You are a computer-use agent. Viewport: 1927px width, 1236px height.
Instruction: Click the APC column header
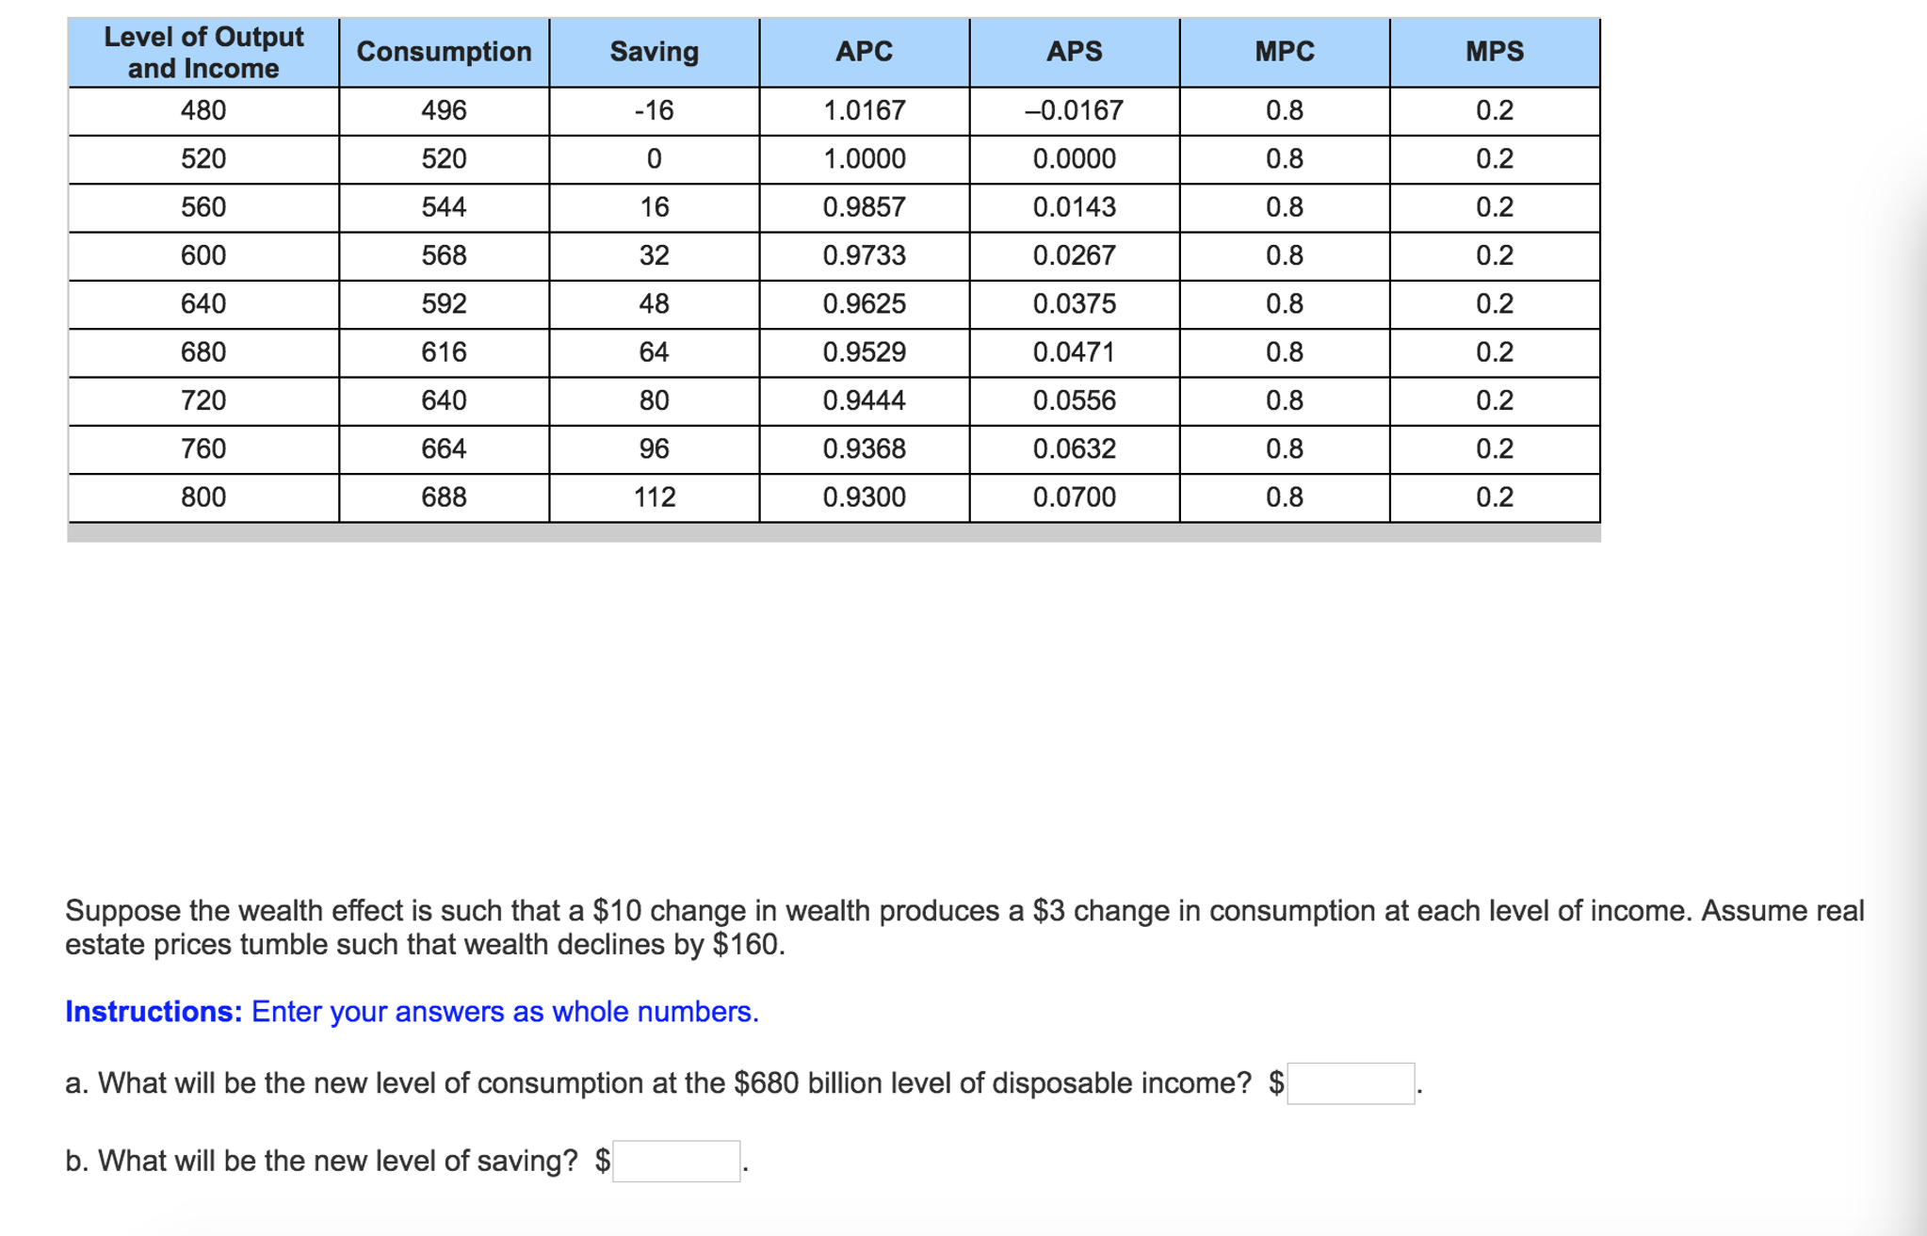864,52
